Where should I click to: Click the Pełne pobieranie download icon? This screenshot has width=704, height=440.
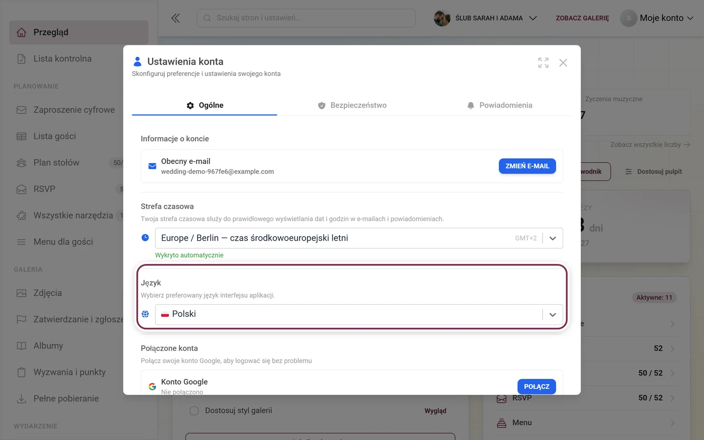pyautogui.click(x=22, y=399)
